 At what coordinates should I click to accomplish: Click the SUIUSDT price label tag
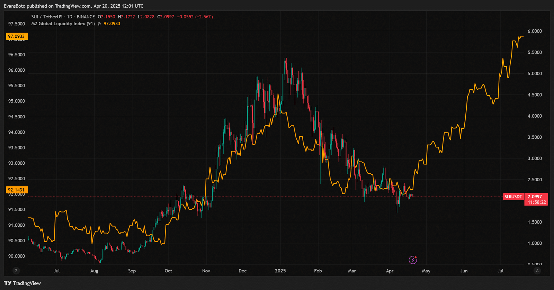pos(513,197)
